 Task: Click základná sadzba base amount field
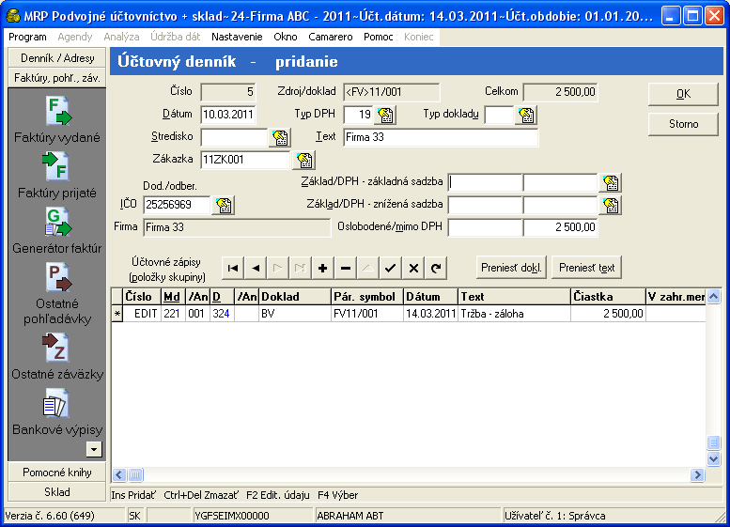click(485, 182)
